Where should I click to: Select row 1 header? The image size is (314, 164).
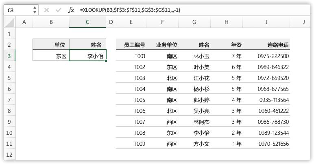tap(9, 34)
